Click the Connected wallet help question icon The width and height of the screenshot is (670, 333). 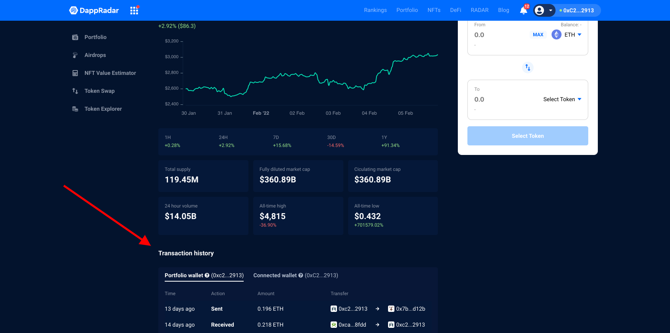tap(301, 275)
